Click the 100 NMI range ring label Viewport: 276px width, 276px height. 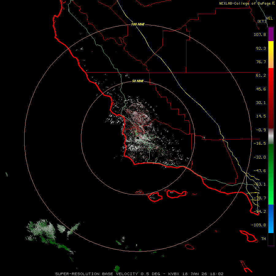(x=138, y=24)
